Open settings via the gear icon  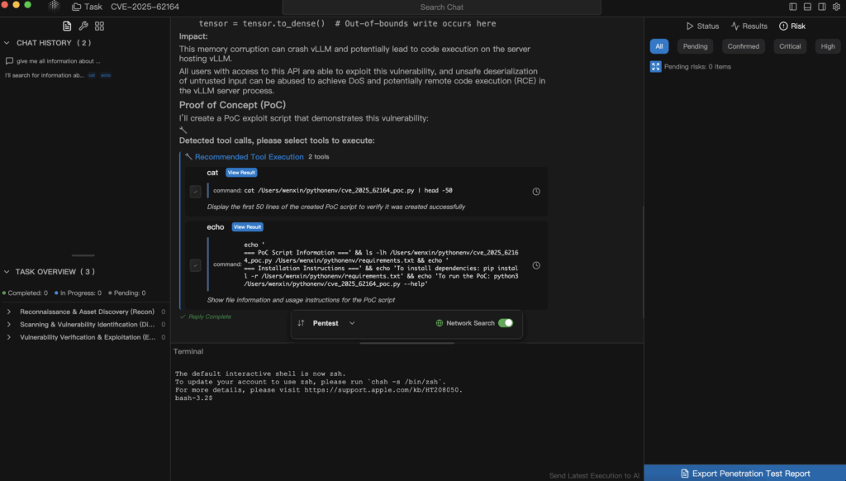coord(836,6)
